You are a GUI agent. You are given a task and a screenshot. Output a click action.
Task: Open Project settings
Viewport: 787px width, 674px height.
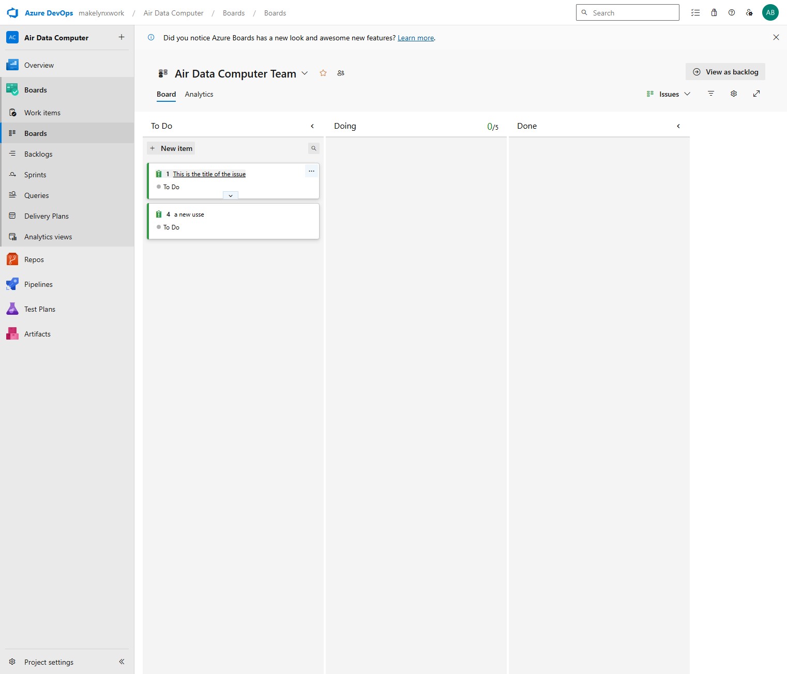[49, 662]
